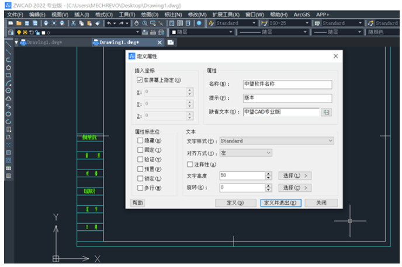The width and height of the screenshot is (402, 267).
Task: Click the Open folder toolbar icon
Action: click(19, 23)
